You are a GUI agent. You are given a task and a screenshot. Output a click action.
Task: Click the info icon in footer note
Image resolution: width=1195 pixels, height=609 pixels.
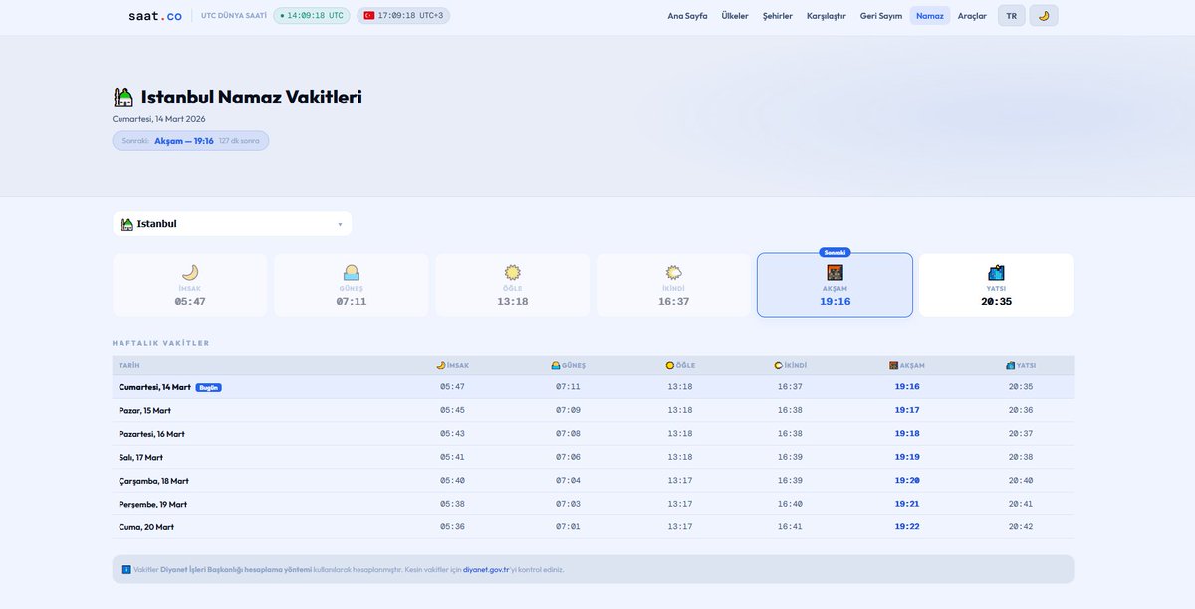(126, 570)
